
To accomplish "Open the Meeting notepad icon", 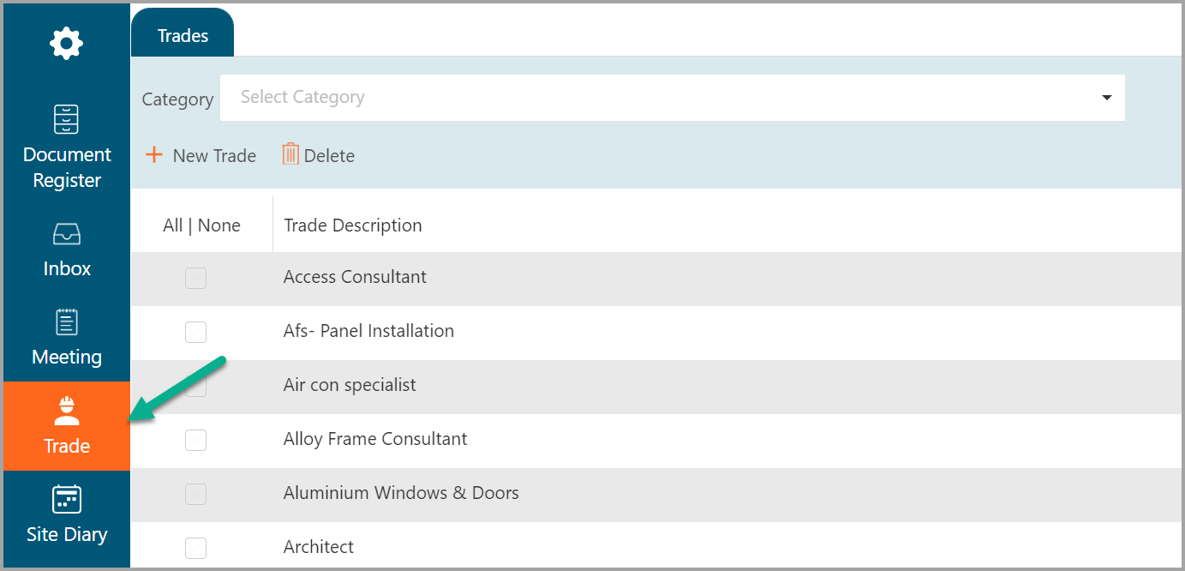I will tap(66, 322).
